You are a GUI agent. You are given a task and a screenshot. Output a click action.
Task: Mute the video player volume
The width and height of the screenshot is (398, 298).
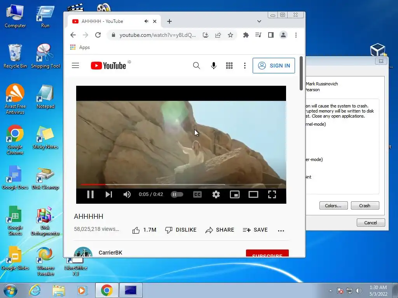[x=127, y=194]
